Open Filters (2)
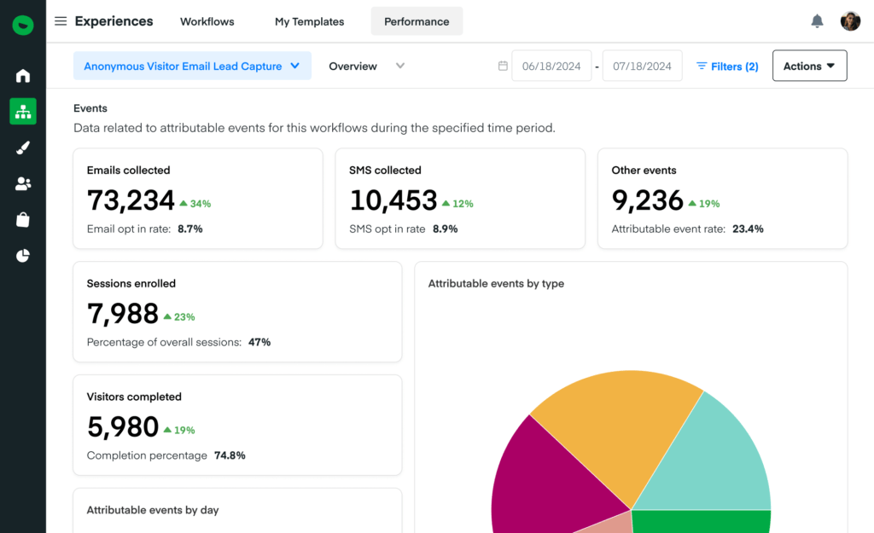 click(x=727, y=67)
